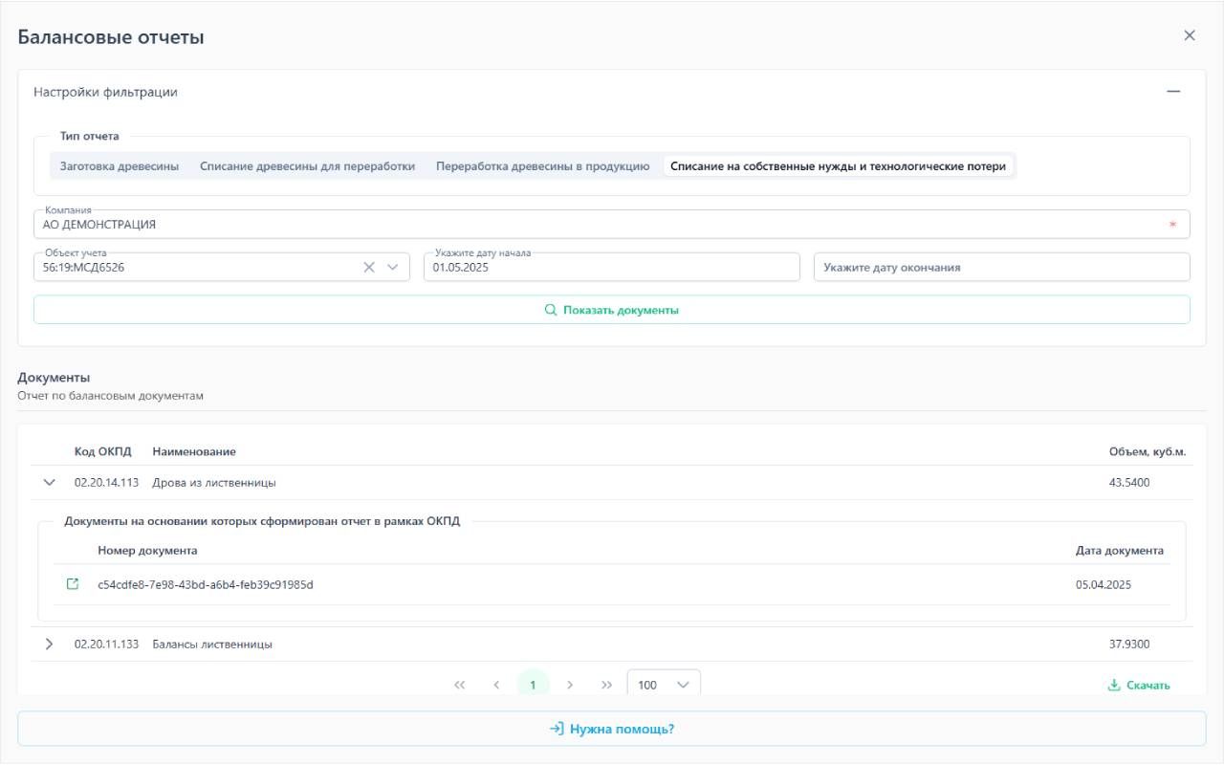This screenshot has width=1224, height=765.
Task: Select the Заготовка древесины report type
Action: click(120, 166)
